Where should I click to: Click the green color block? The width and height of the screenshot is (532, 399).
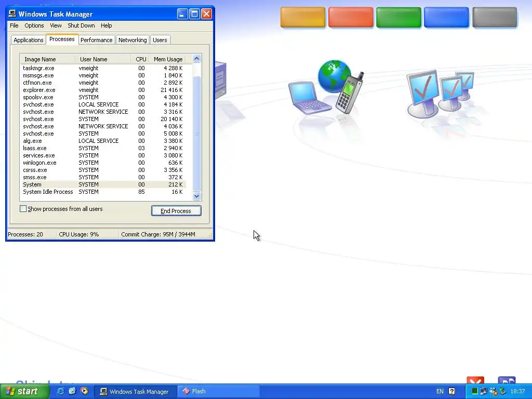point(398,17)
